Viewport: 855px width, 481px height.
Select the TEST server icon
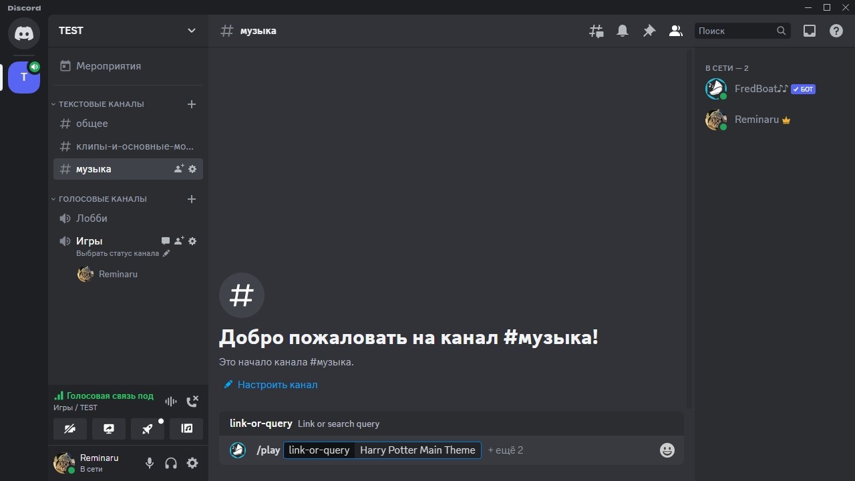(24, 77)
